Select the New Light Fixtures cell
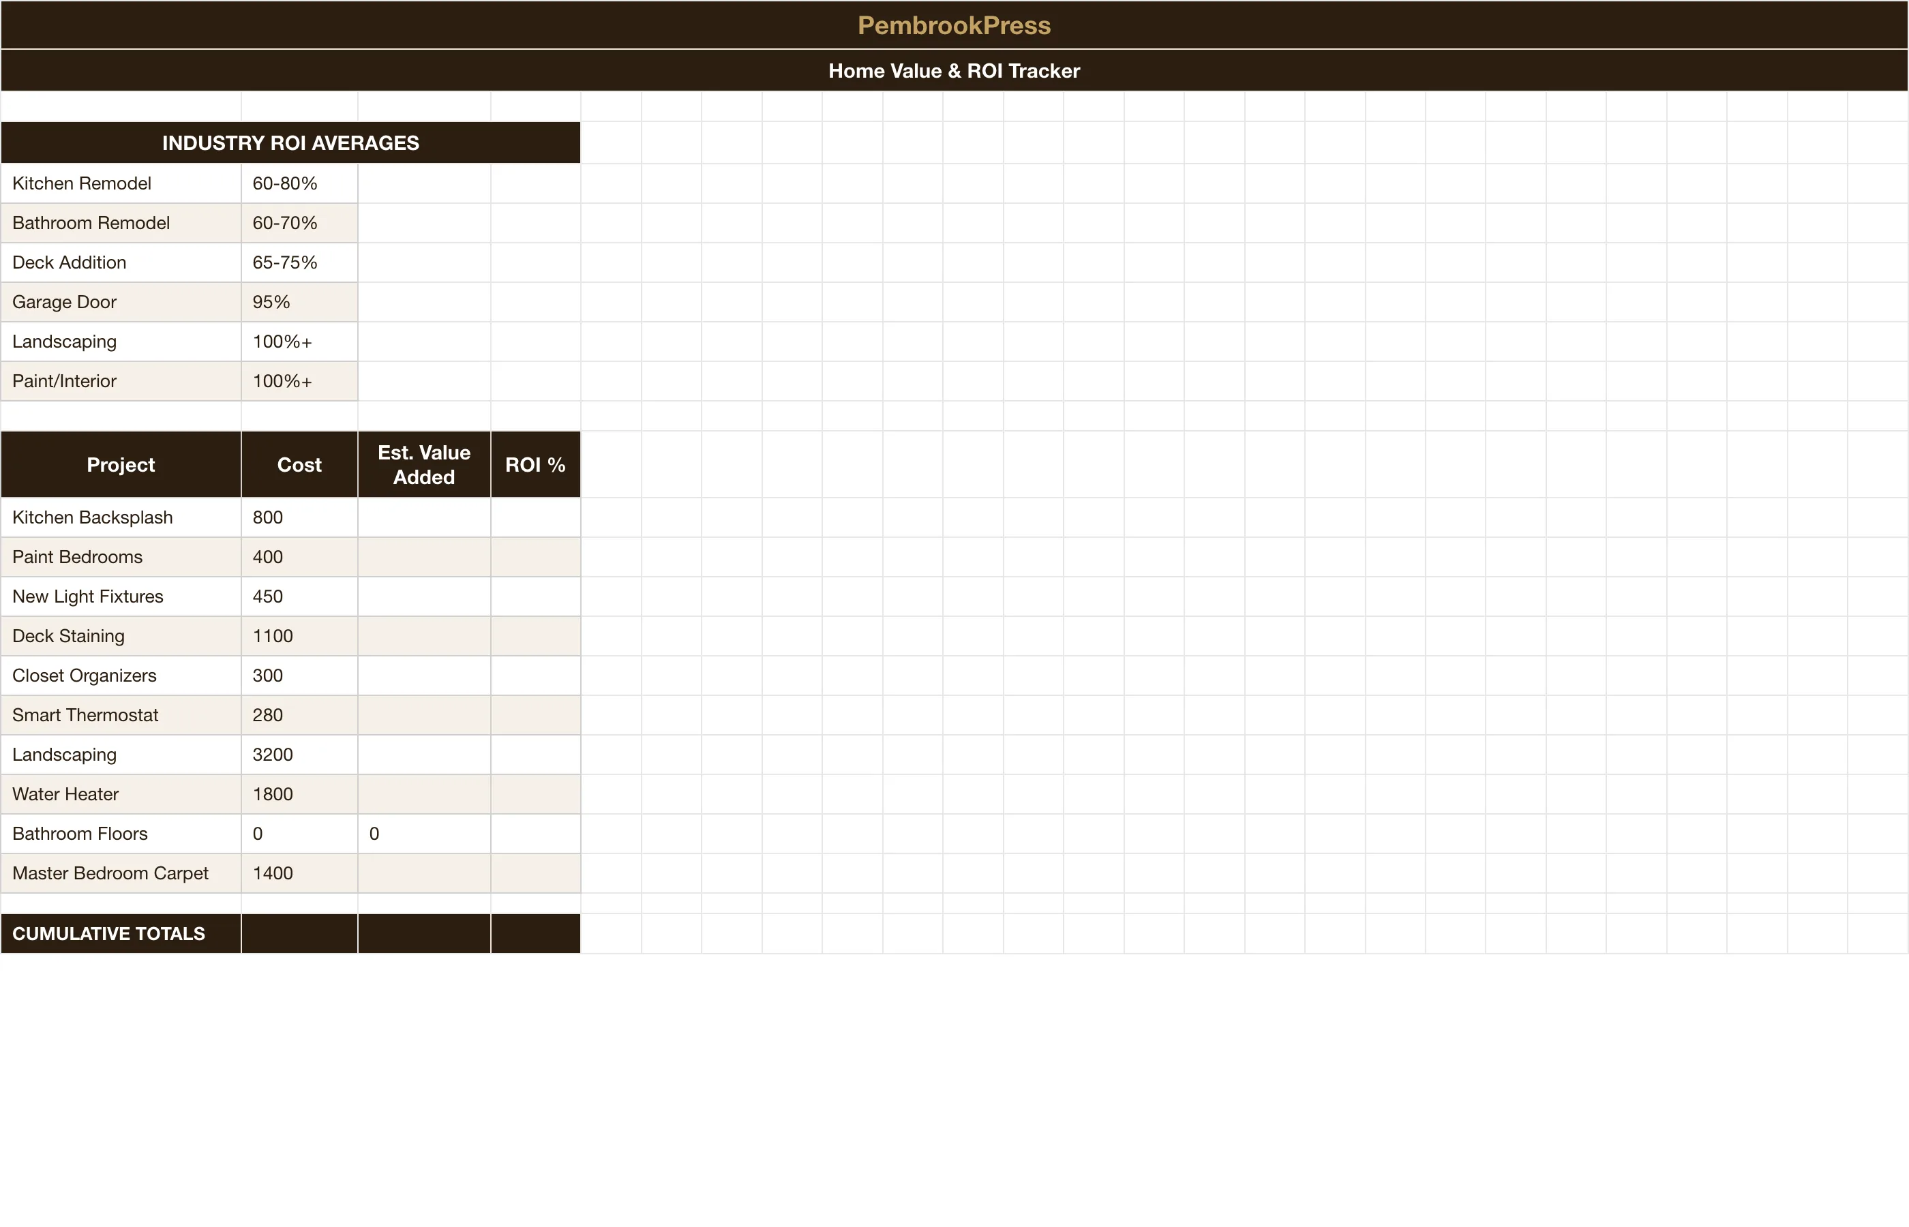Screen dimensions: 1909x1227 point(121,596)
